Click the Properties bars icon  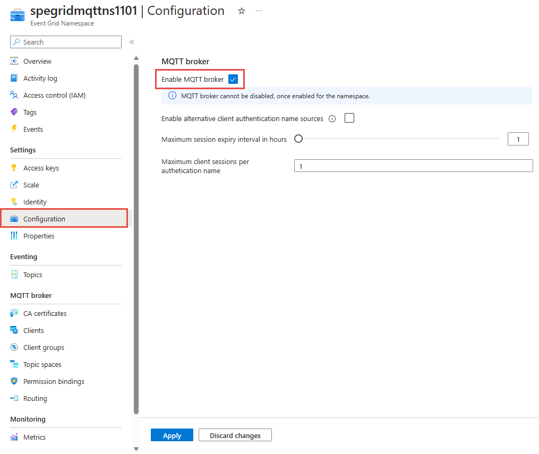[x=14, y=236]
